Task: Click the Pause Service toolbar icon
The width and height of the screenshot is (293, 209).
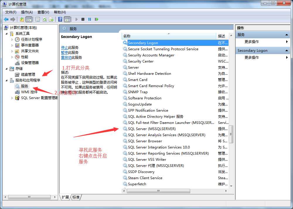Action: click(x=89, y=19)
